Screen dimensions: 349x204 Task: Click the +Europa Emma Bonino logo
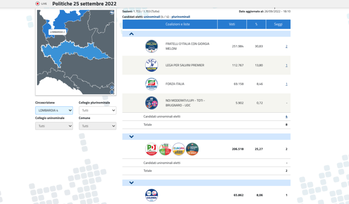[179, 149]
